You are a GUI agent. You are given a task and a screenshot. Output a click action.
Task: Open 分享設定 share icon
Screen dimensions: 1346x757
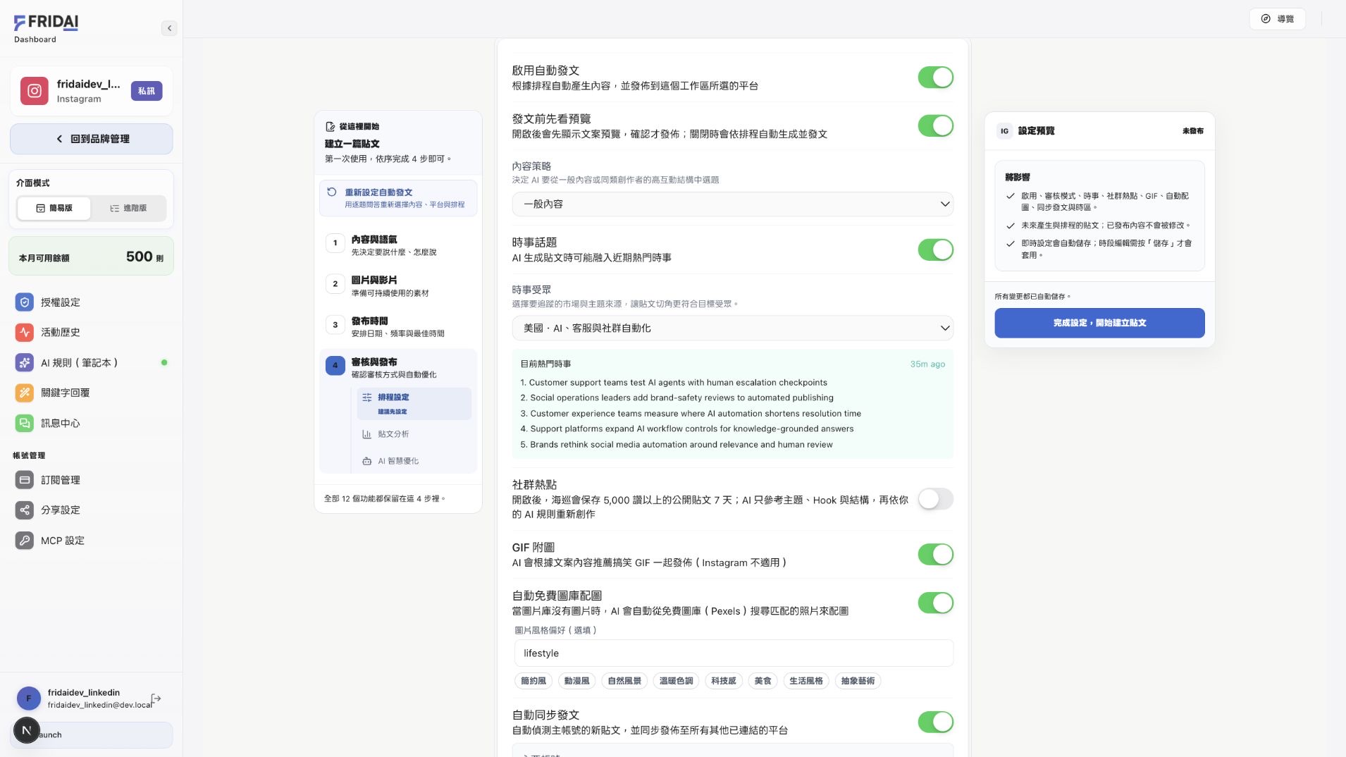[x=25, y=510]
